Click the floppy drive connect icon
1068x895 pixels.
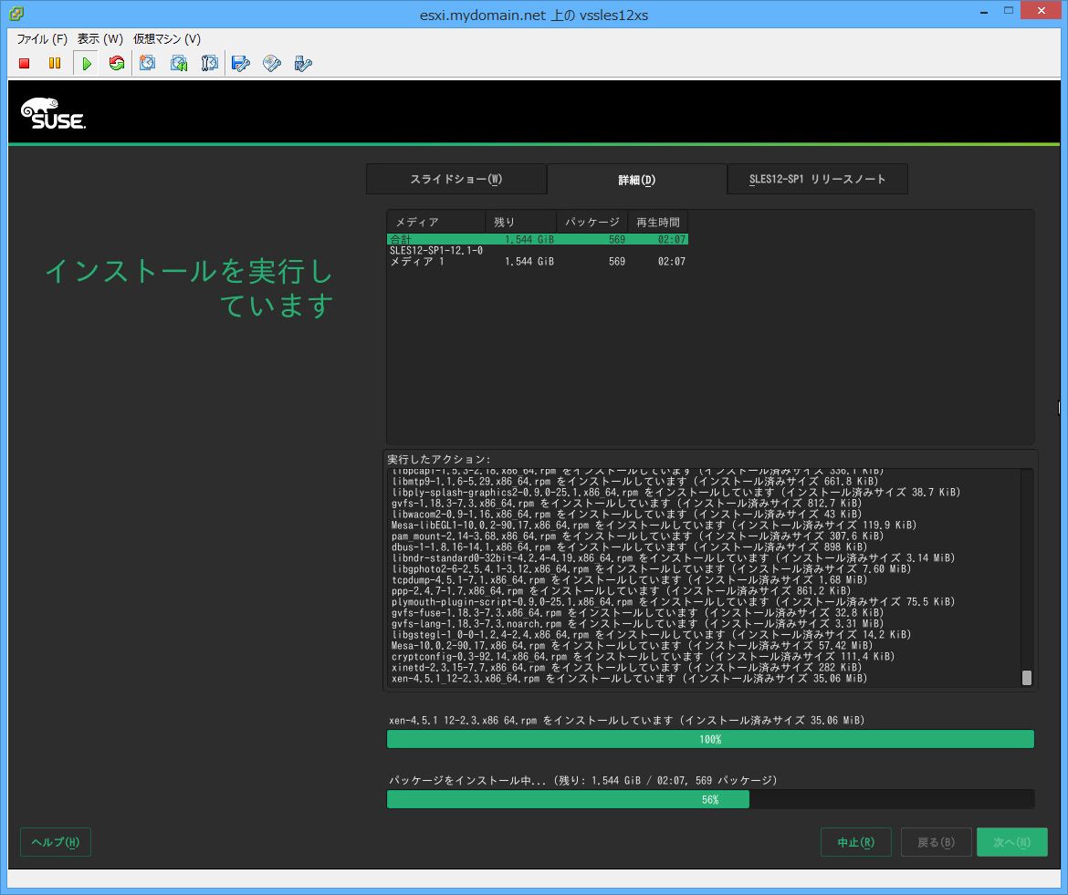coord(240,63)
